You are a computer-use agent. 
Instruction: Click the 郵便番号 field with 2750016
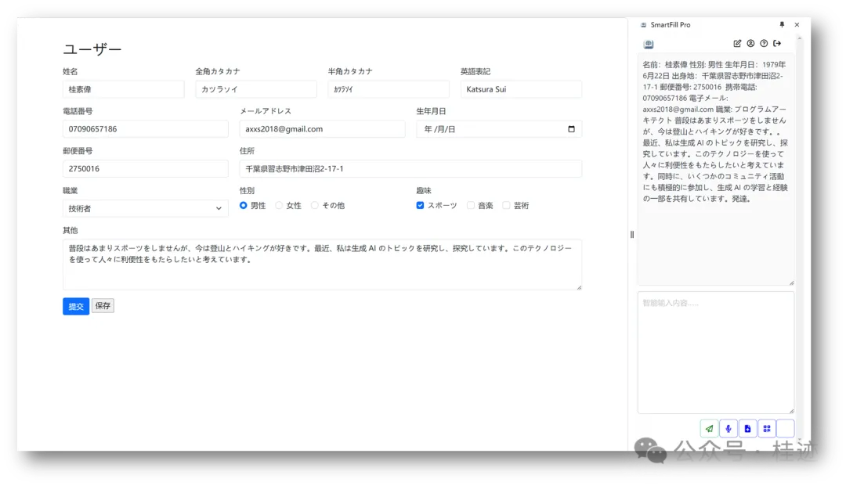145,168
